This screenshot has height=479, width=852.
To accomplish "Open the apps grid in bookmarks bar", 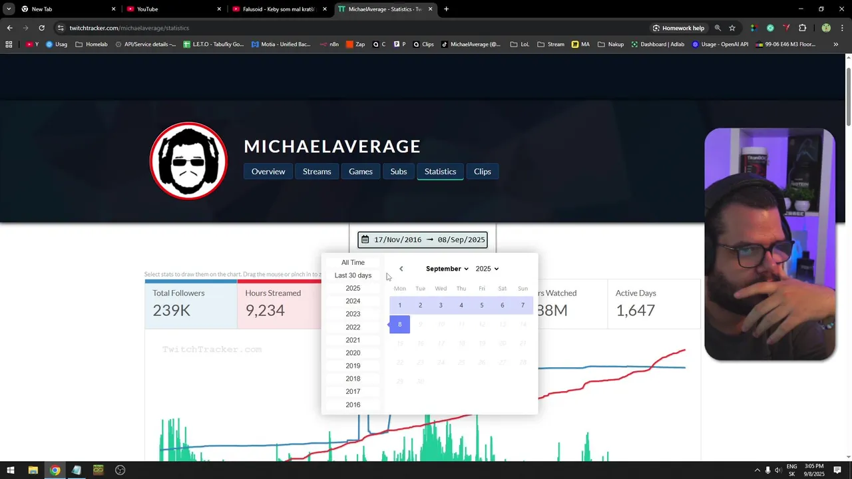I will [x=9, y=45].
